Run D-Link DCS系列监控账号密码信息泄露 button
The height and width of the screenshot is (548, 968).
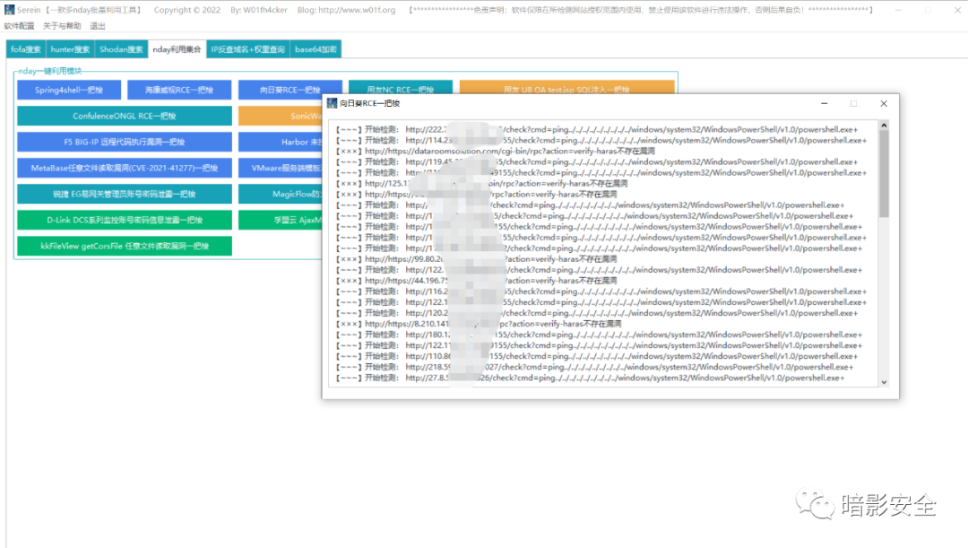125,220
